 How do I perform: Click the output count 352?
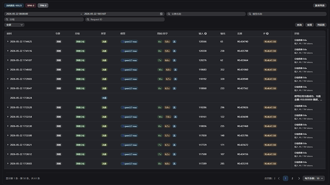pos(222,70)
